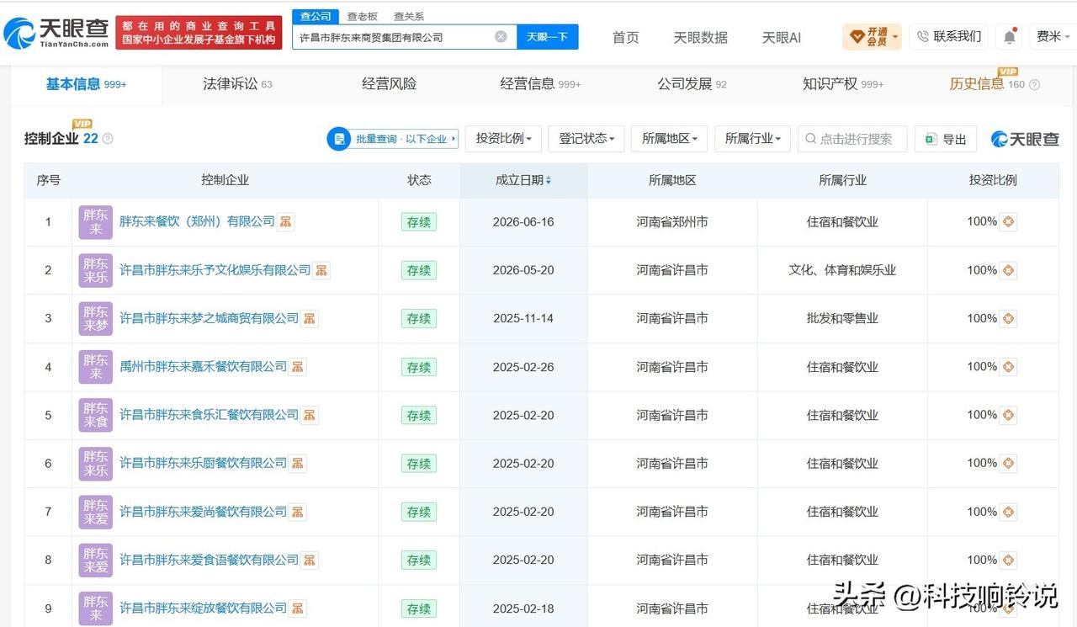Switch to the 公司发展 tab
Image resolution: width=1077 pixels, height=627 pixels.
point(692,84)
